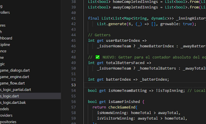Click the '// Getters' comment
This screenshot has height=124, width=206.
click(99, 35)
